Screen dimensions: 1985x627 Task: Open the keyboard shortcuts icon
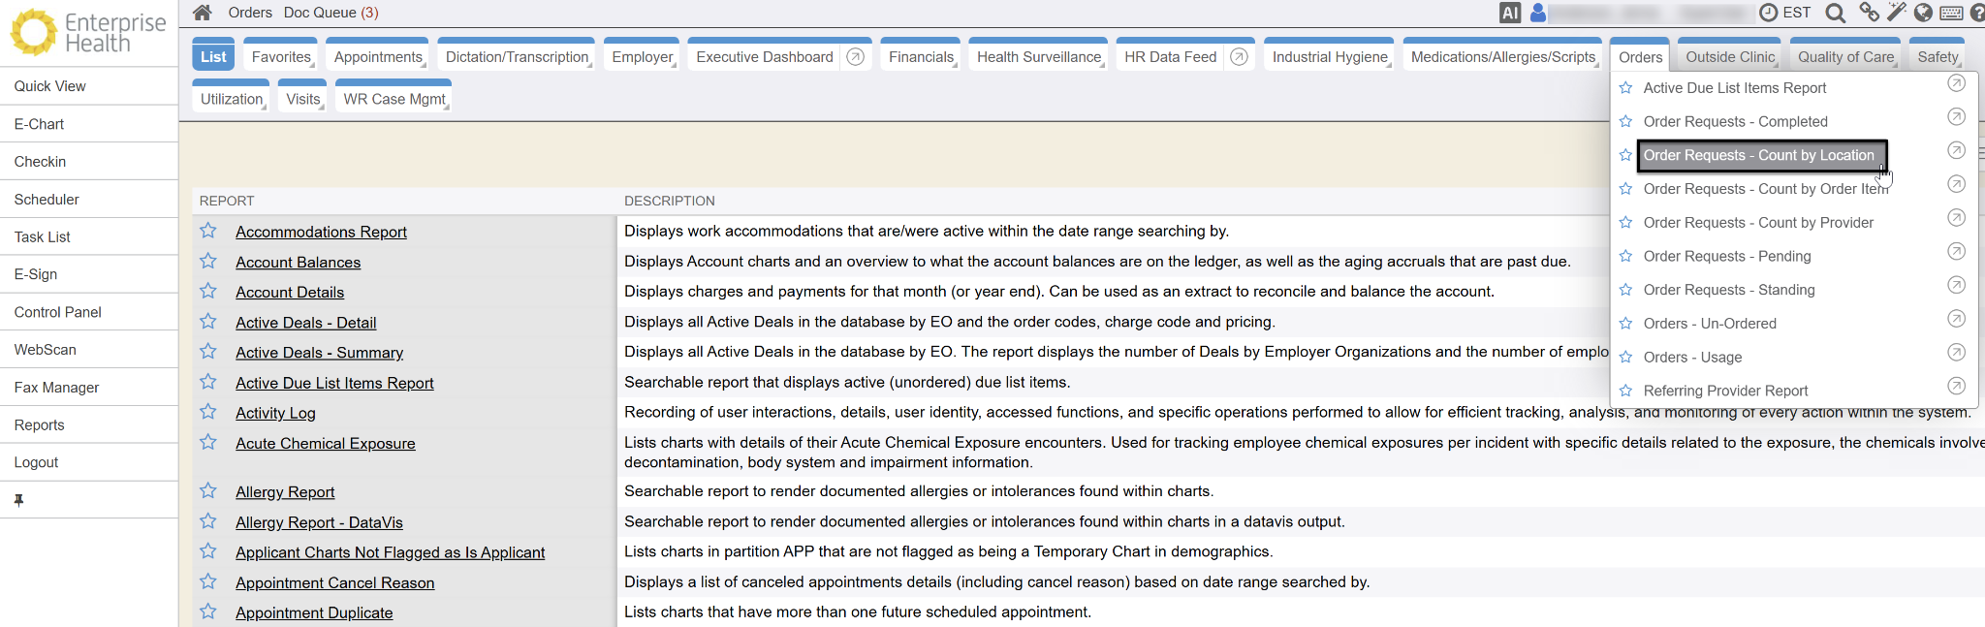(x=1952, y=13)
